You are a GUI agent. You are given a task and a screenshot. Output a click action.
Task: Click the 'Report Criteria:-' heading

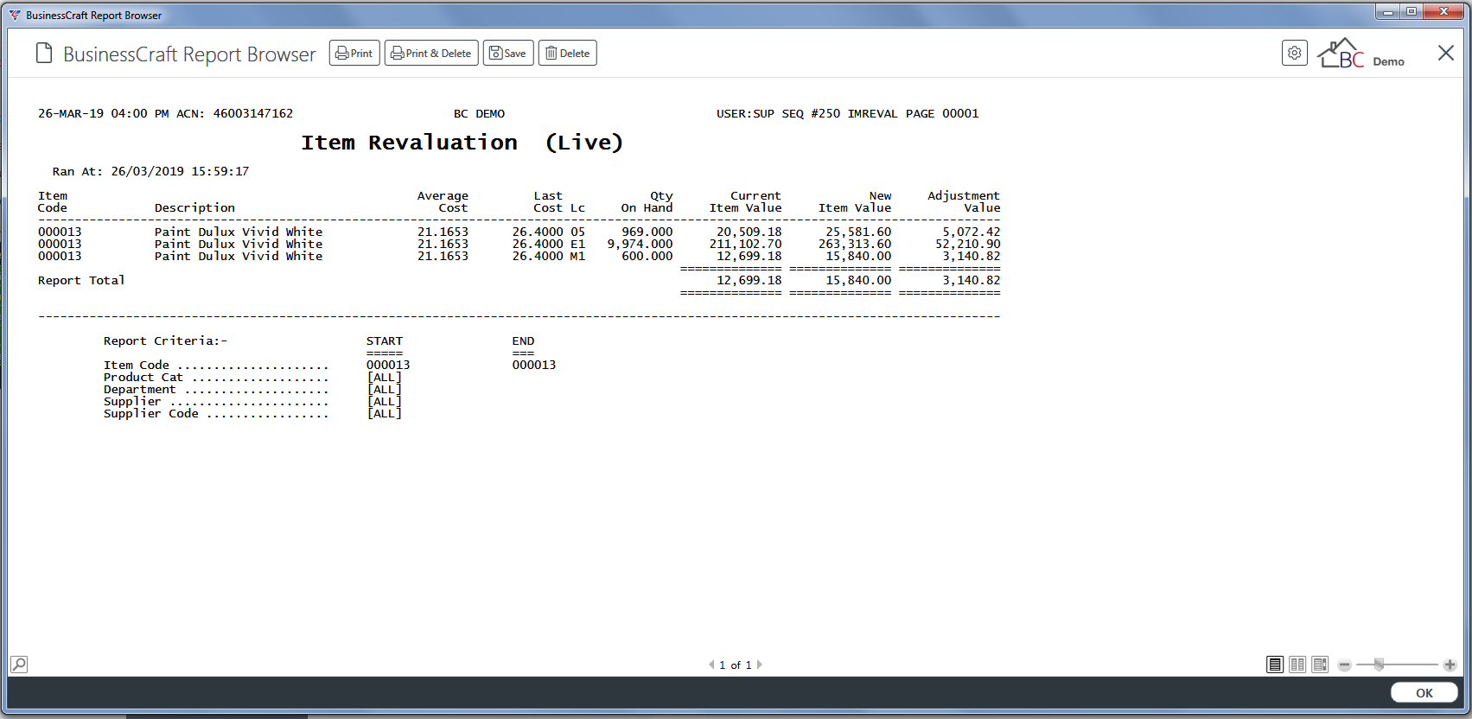165,340
